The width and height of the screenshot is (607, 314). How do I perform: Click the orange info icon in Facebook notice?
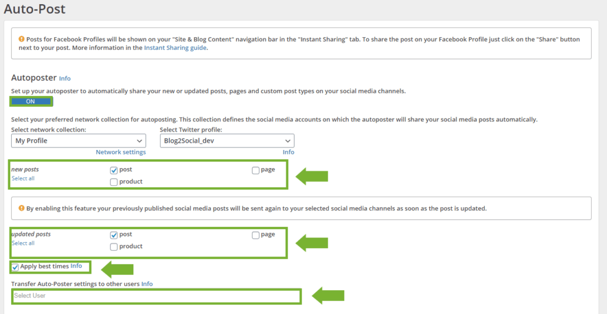click(x=22, y=39)
